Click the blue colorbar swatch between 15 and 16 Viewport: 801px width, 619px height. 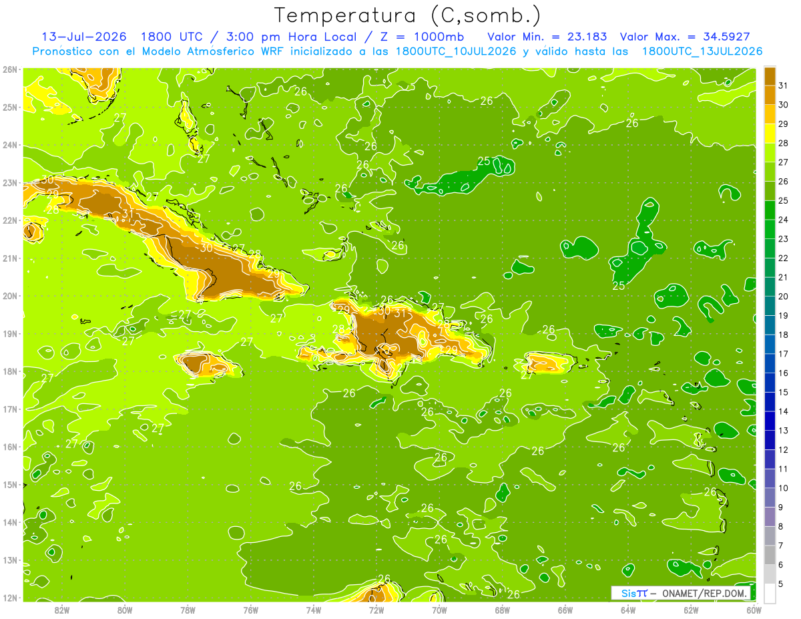point(770,383)
